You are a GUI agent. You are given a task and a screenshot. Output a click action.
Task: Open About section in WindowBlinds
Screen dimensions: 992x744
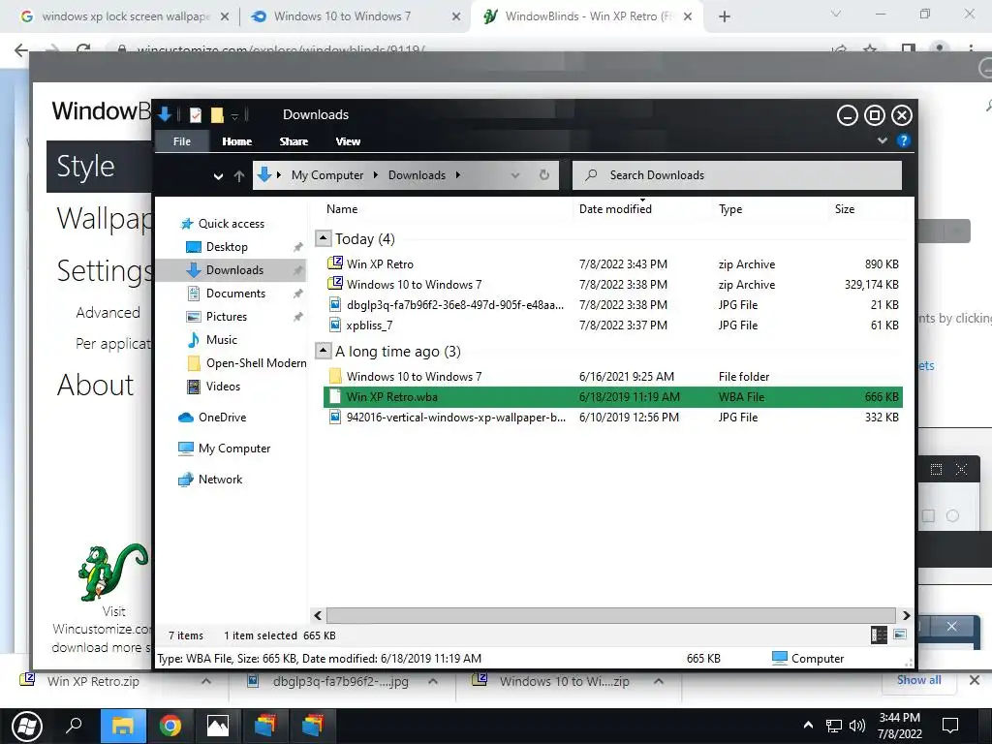tap(96, 385)
